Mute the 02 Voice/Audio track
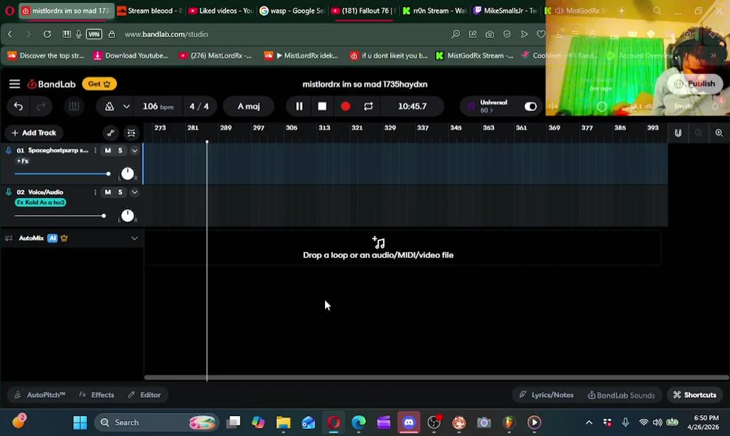The height and width of the screenshot is (436, 730). (108, 192)
